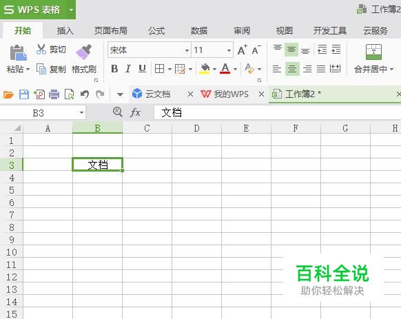Image resolution: width=401 pixels, height=319 pixels.
Task: Click the Increase font size icon
Action: (x=242, y=50)
